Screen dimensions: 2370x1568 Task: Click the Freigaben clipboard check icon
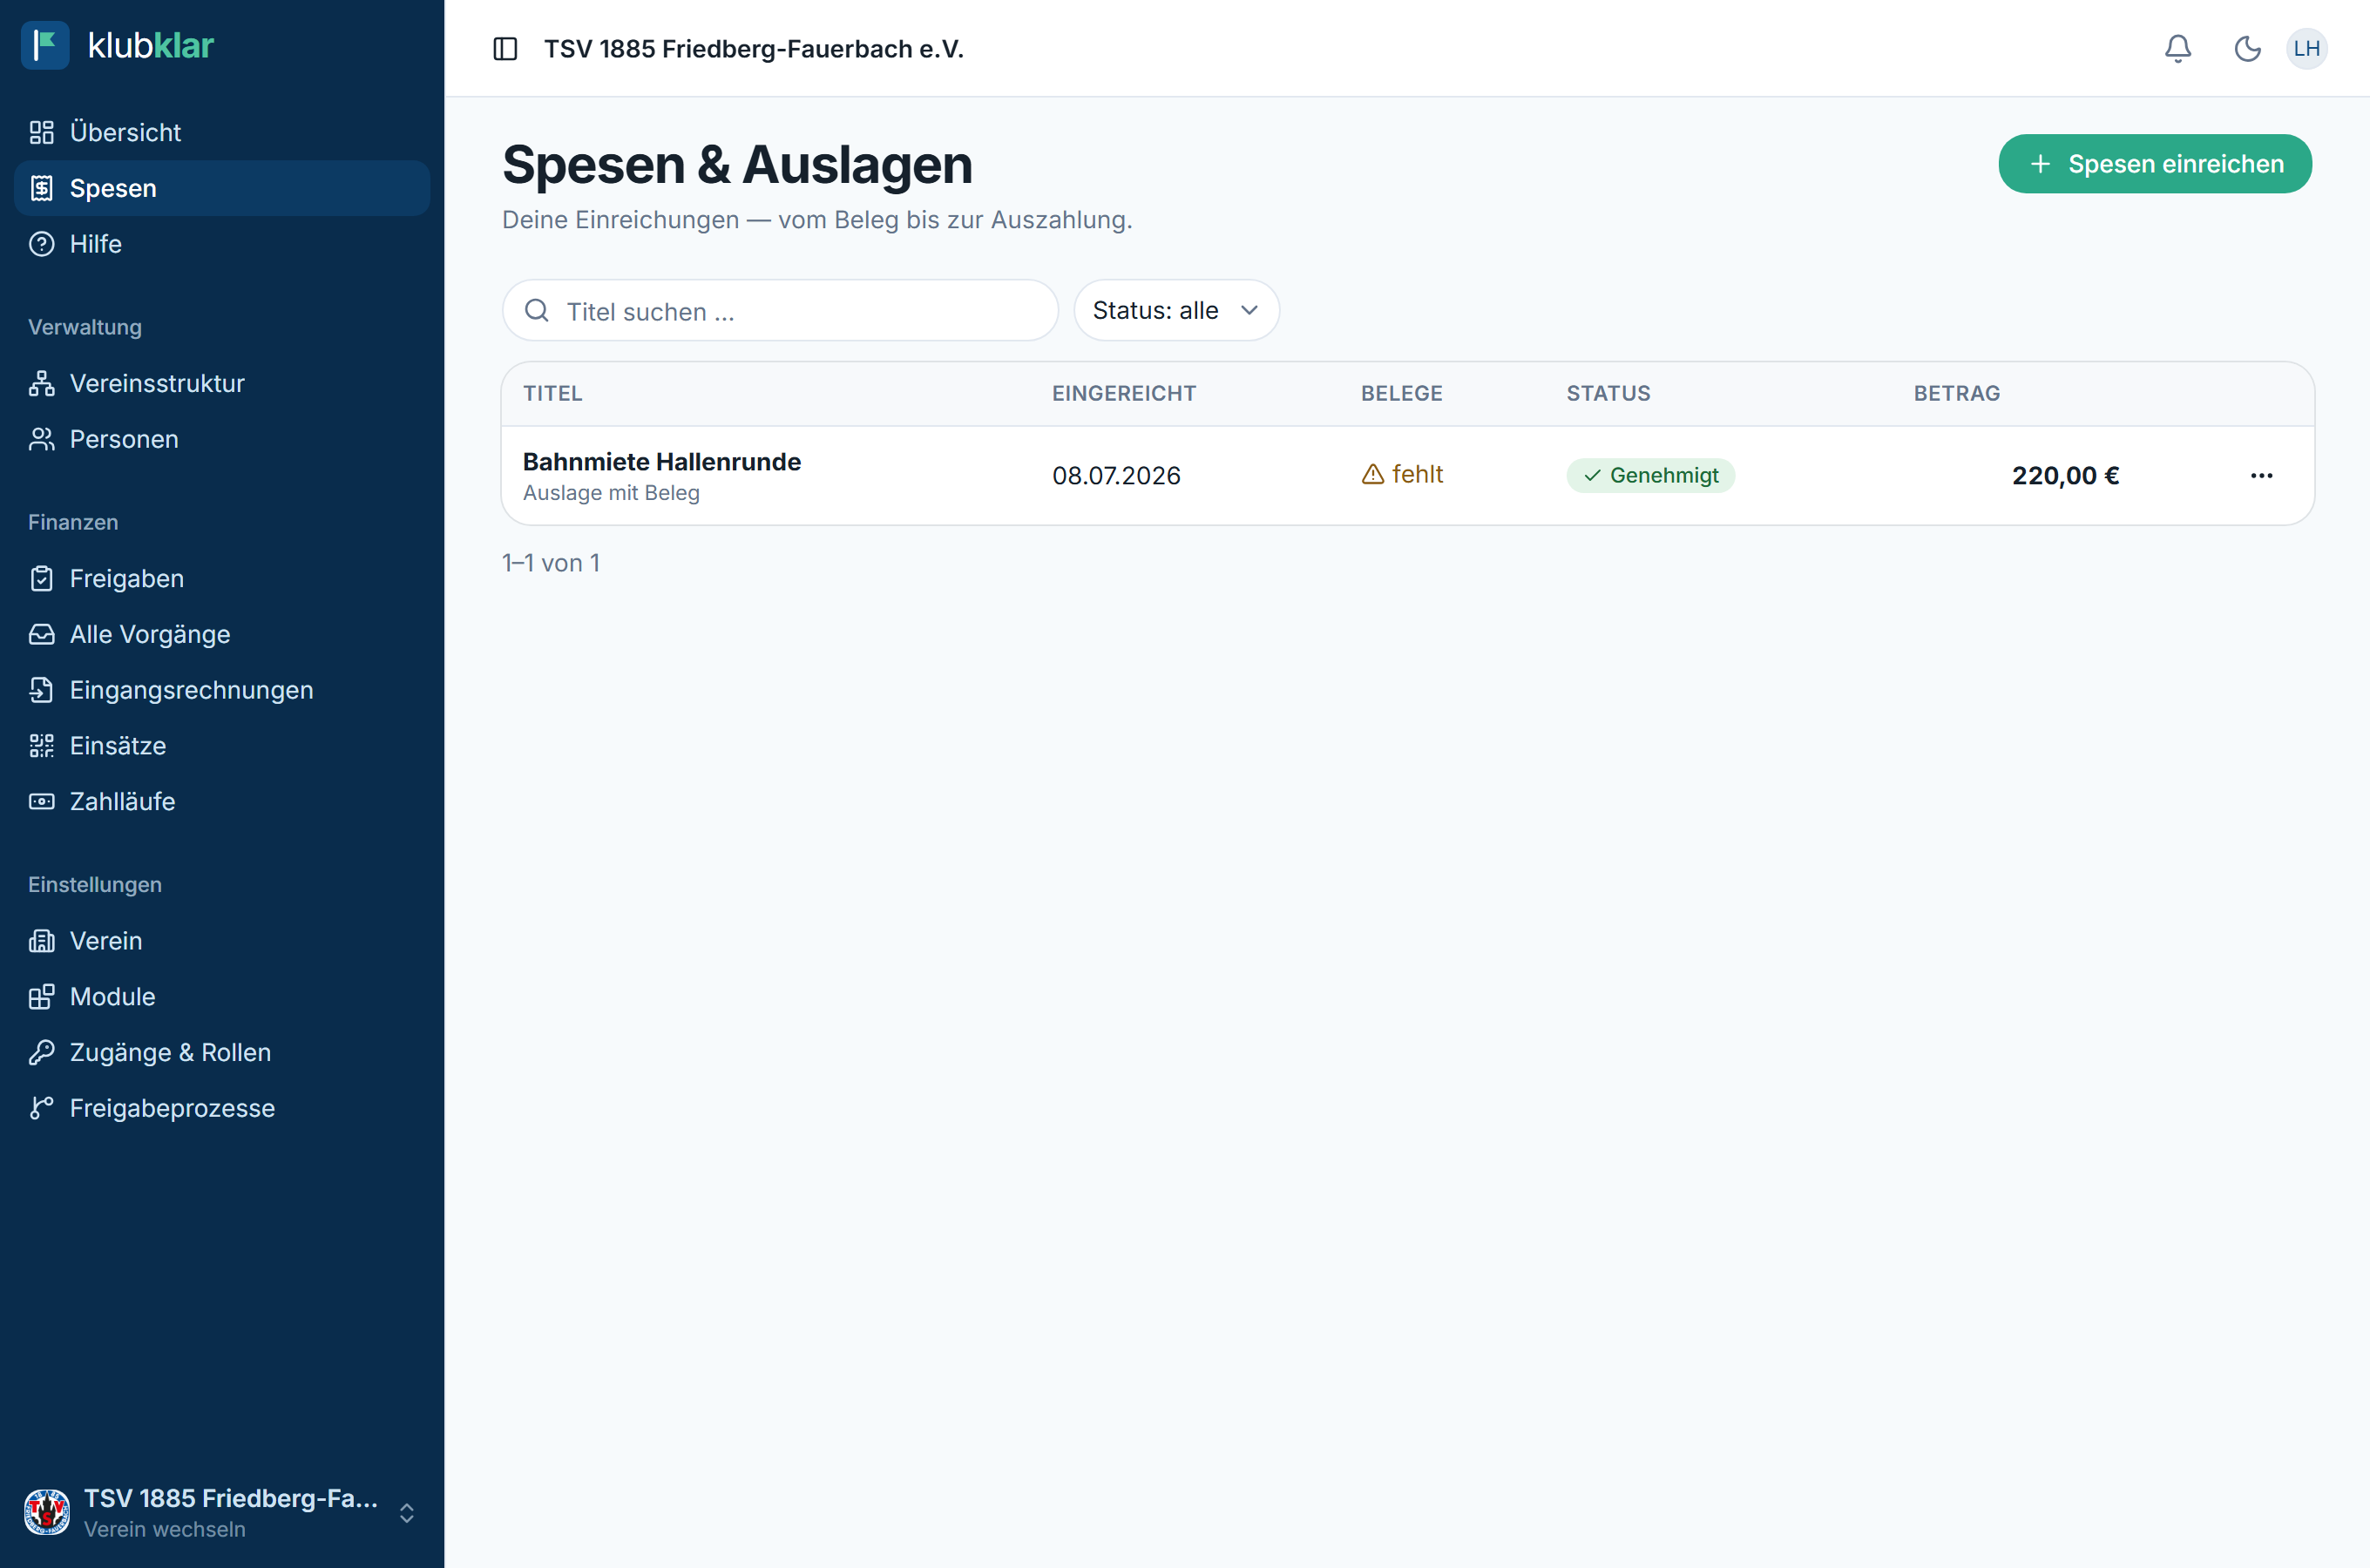click(x=42, y=578)
